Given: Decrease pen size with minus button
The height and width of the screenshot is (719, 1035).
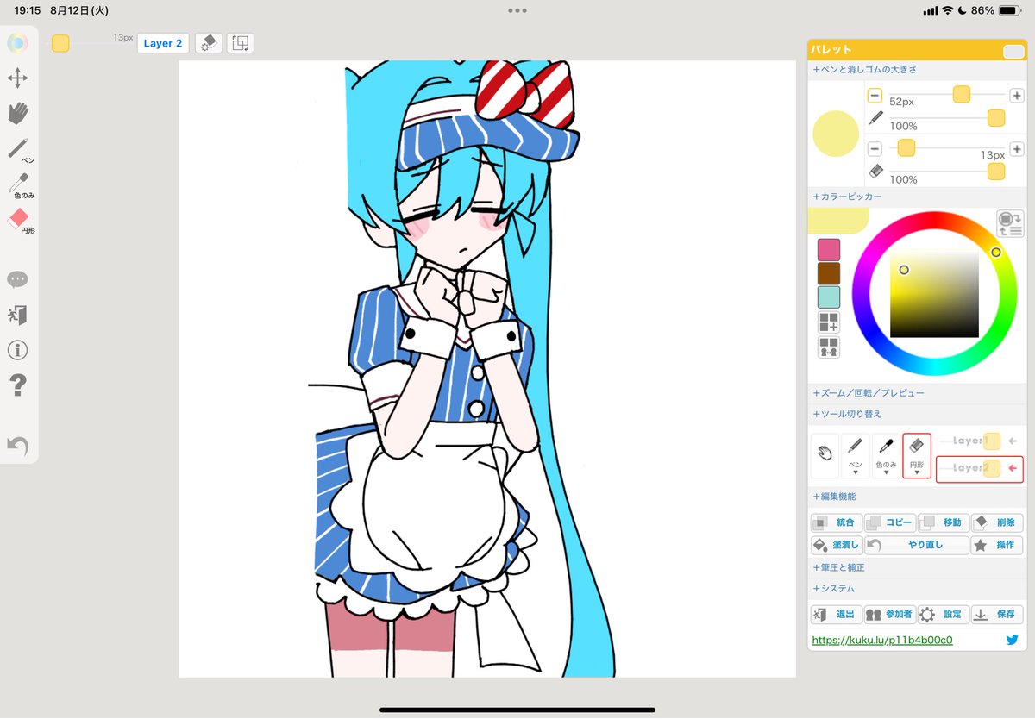Looking at the screenshot, I should (875, 96).
